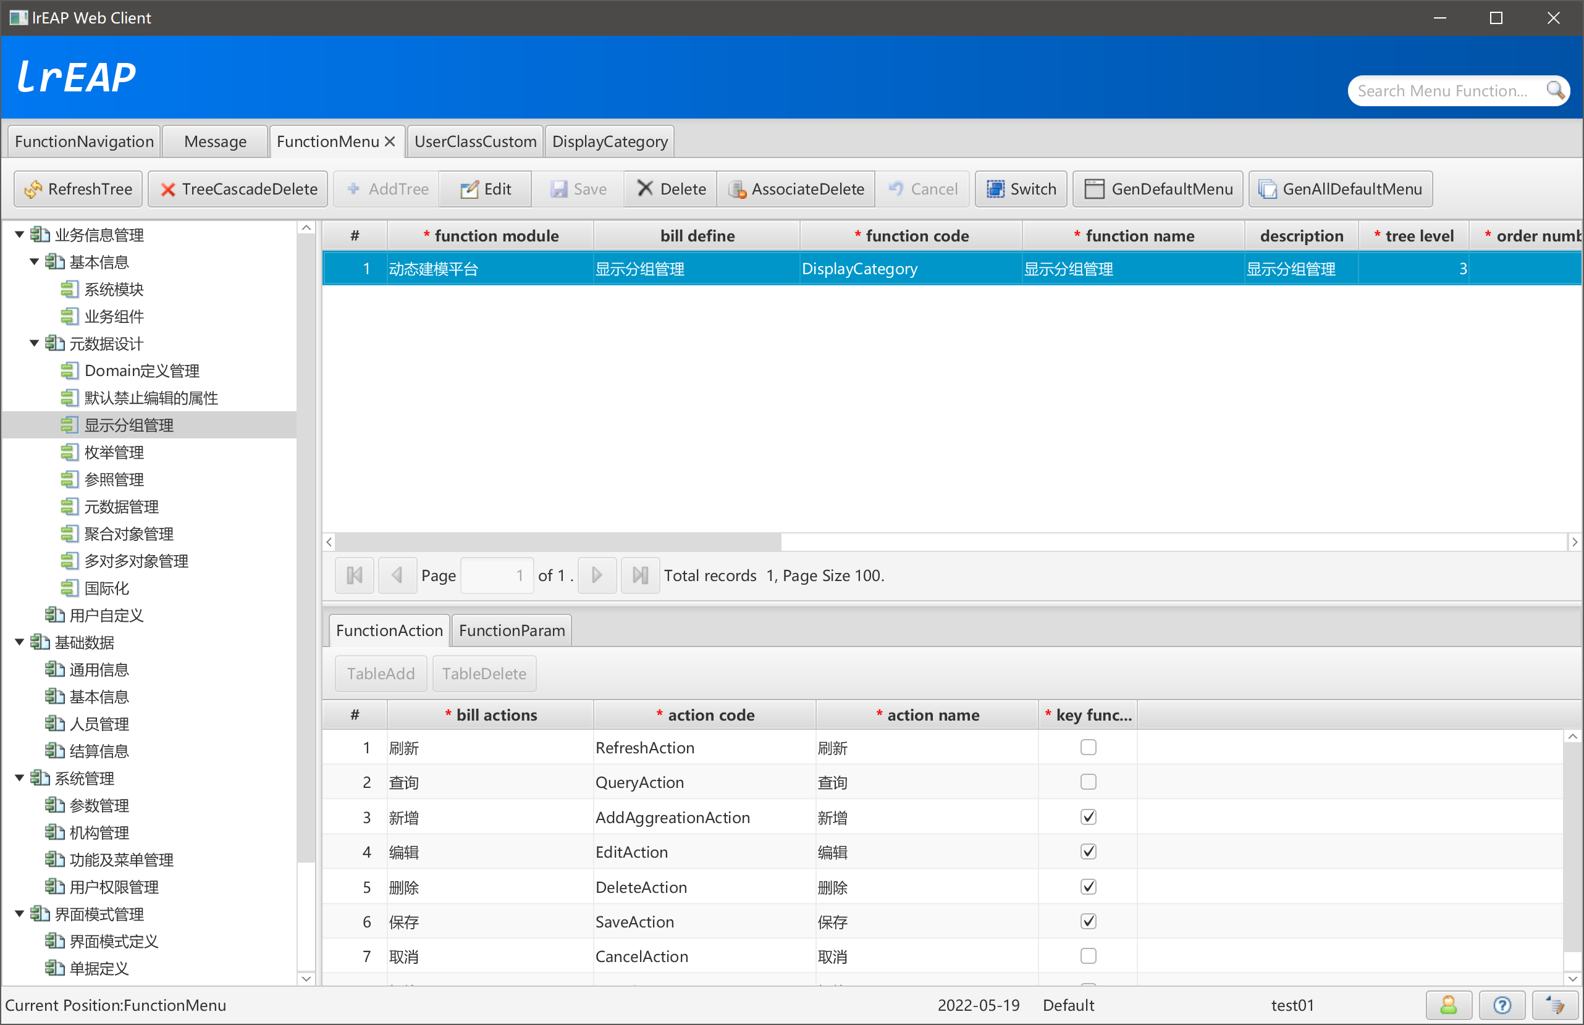Collapse the 元数据设计 tree node

click(34, 343)
